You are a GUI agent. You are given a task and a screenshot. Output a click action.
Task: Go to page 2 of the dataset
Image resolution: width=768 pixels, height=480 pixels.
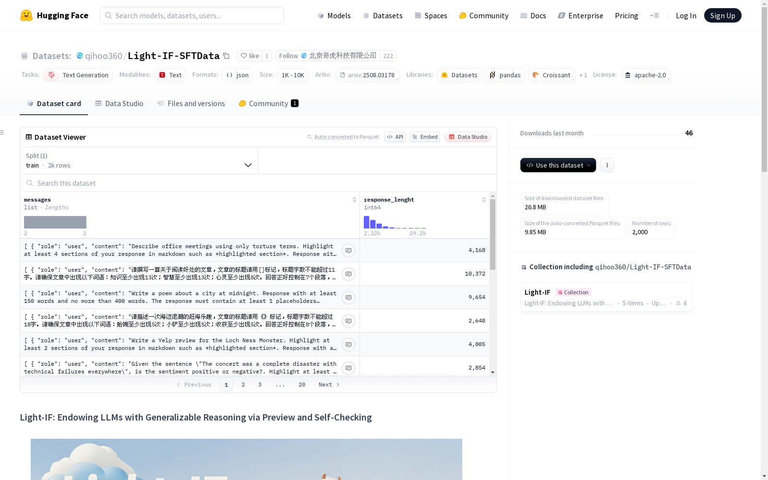point(243,384)
